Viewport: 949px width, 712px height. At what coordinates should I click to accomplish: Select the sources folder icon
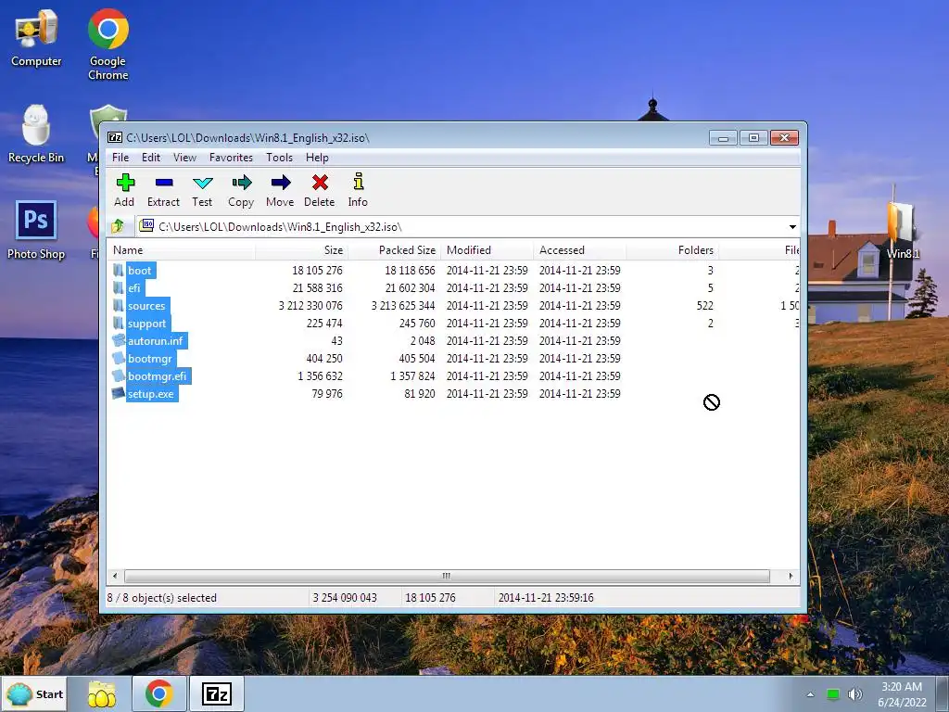pos(119,305)
